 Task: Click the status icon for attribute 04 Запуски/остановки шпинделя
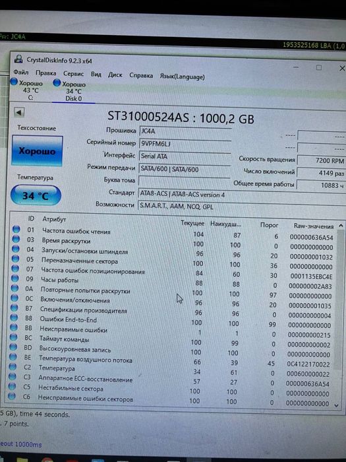tap(16, 249)
